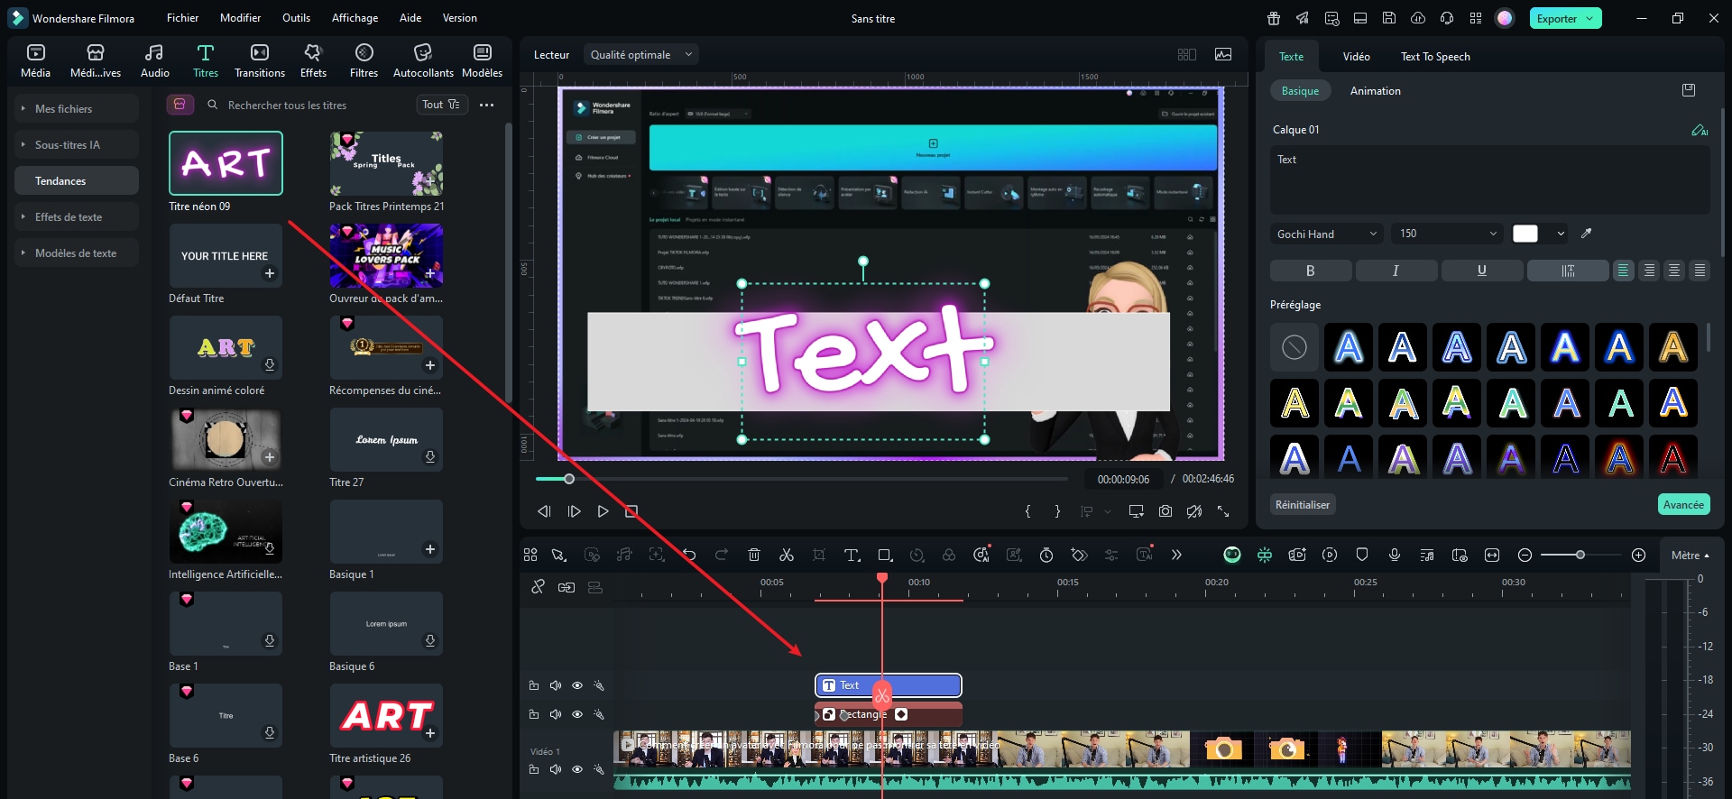Hide the Text track with eye icon
The image size is (1732, 799).
point(577,685)
